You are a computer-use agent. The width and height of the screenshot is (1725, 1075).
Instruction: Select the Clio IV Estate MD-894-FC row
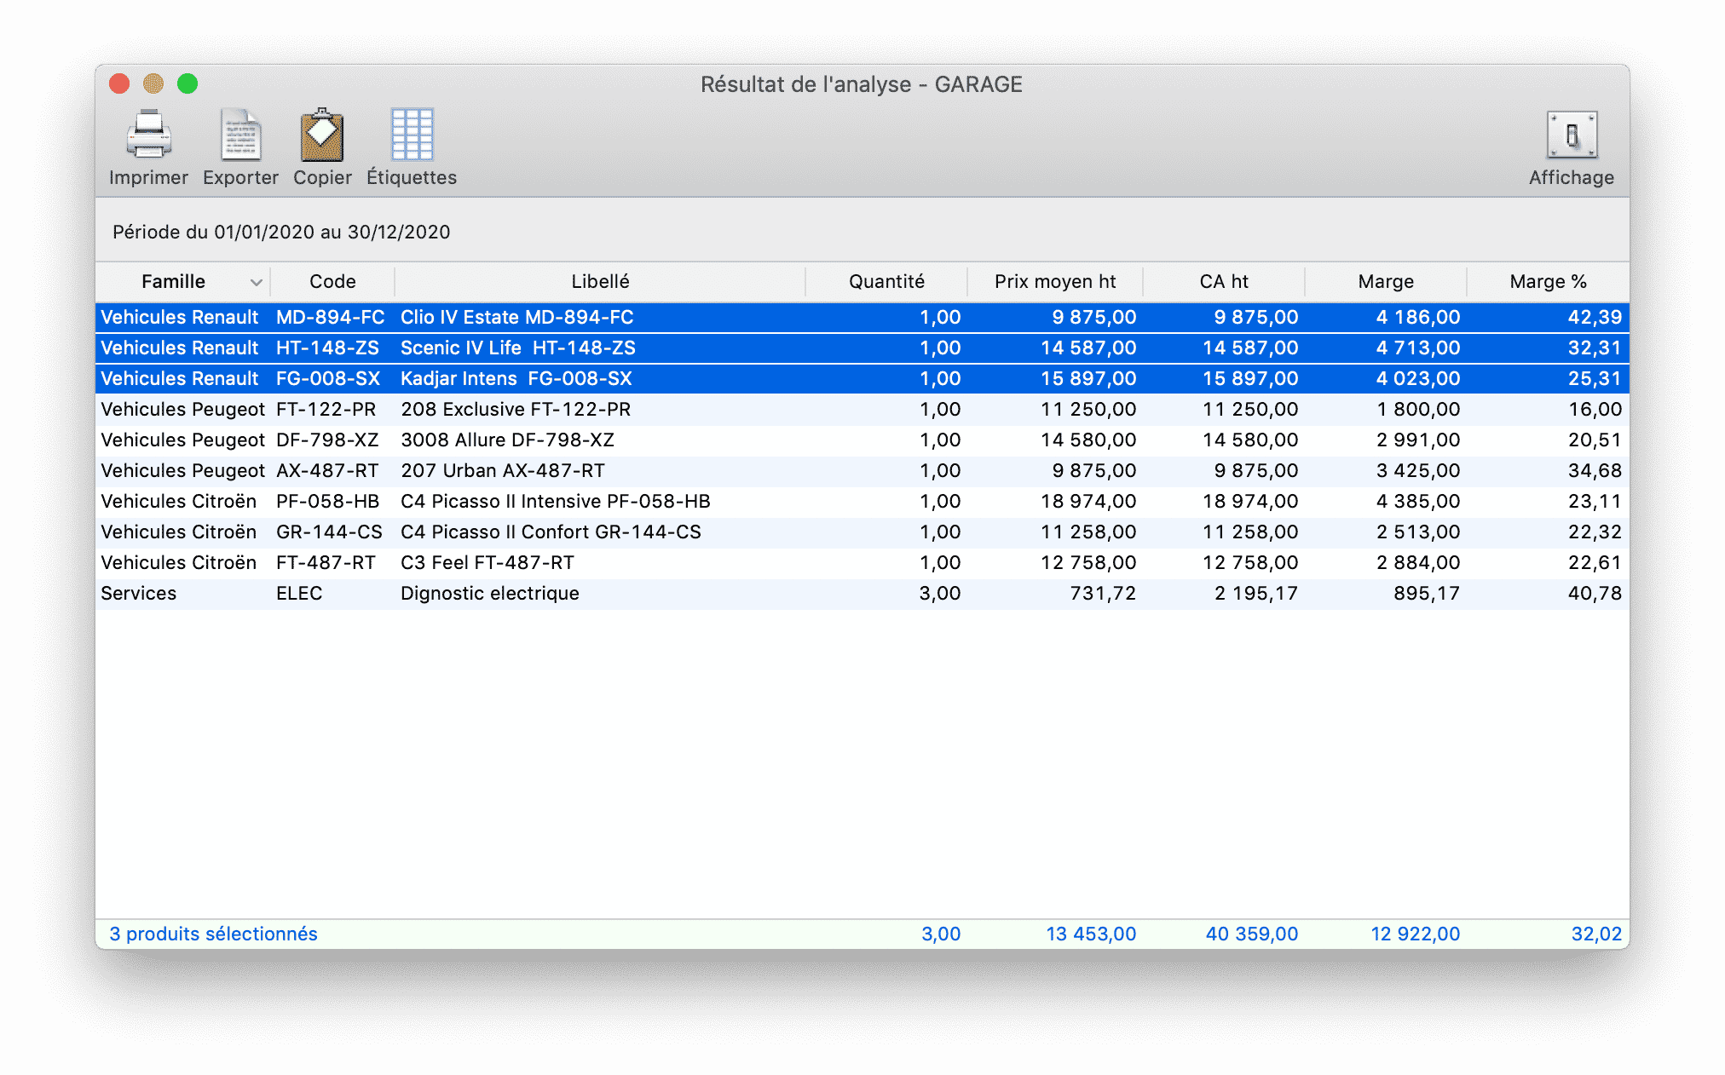862,317
